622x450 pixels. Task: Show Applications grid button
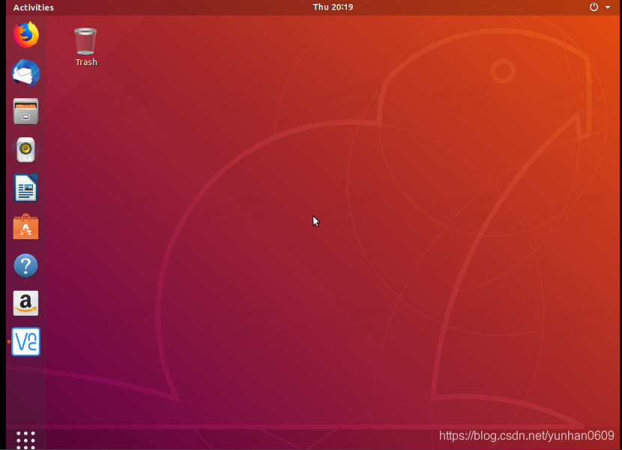click(x=25, y=440)
